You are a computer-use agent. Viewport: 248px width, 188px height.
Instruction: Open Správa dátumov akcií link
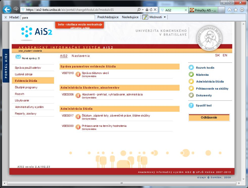point(95,73)
